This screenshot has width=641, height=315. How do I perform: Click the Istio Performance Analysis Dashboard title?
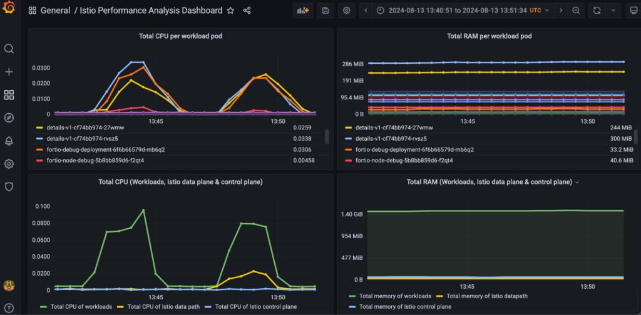click(151, 11)
